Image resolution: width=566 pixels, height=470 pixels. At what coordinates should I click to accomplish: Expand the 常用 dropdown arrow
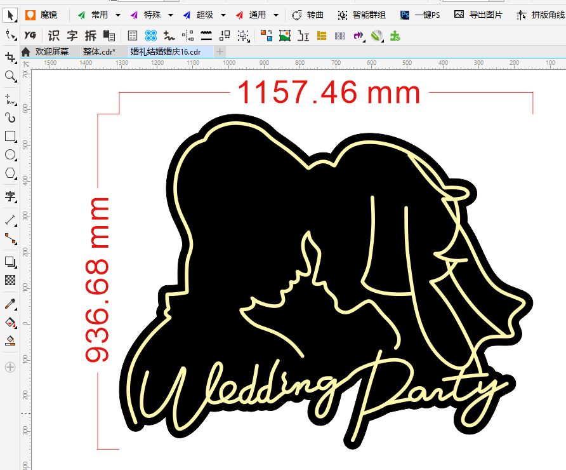(118, 15)
